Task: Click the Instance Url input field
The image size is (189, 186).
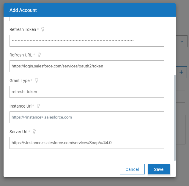Action: (86, 117)
